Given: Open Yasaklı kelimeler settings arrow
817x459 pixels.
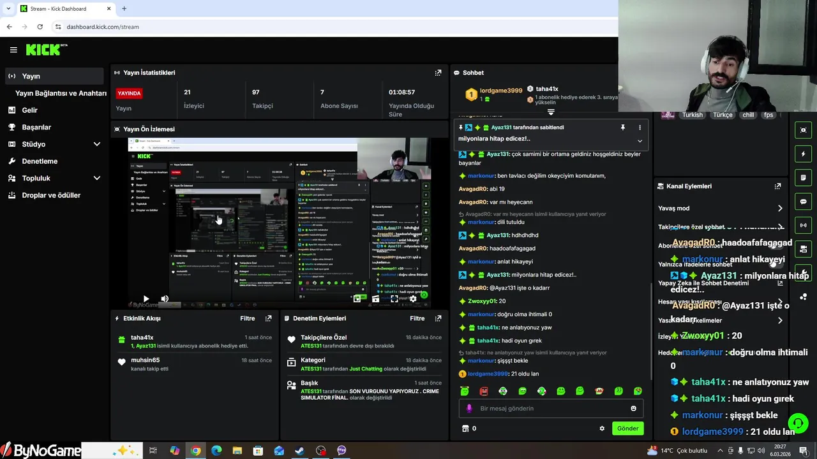Looking at the screenshot, I should click(780, 321).
